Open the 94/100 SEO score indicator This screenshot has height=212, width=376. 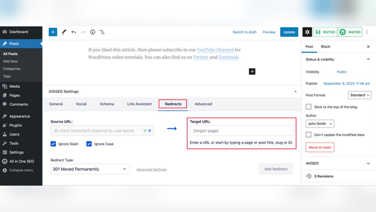point(350,32)
